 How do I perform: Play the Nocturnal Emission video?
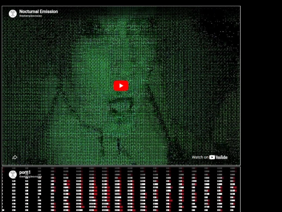[x=121, y=86]
